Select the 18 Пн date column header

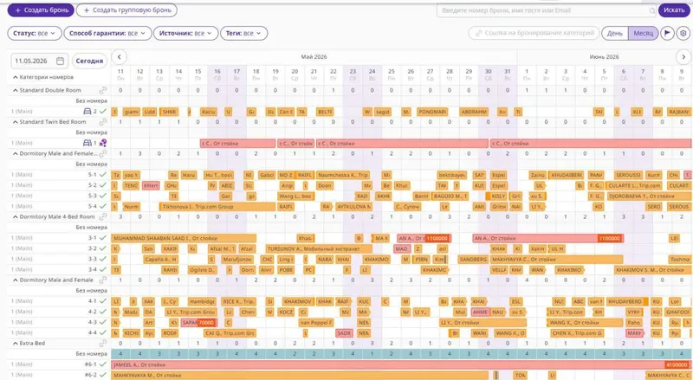(x=256, y=74)
